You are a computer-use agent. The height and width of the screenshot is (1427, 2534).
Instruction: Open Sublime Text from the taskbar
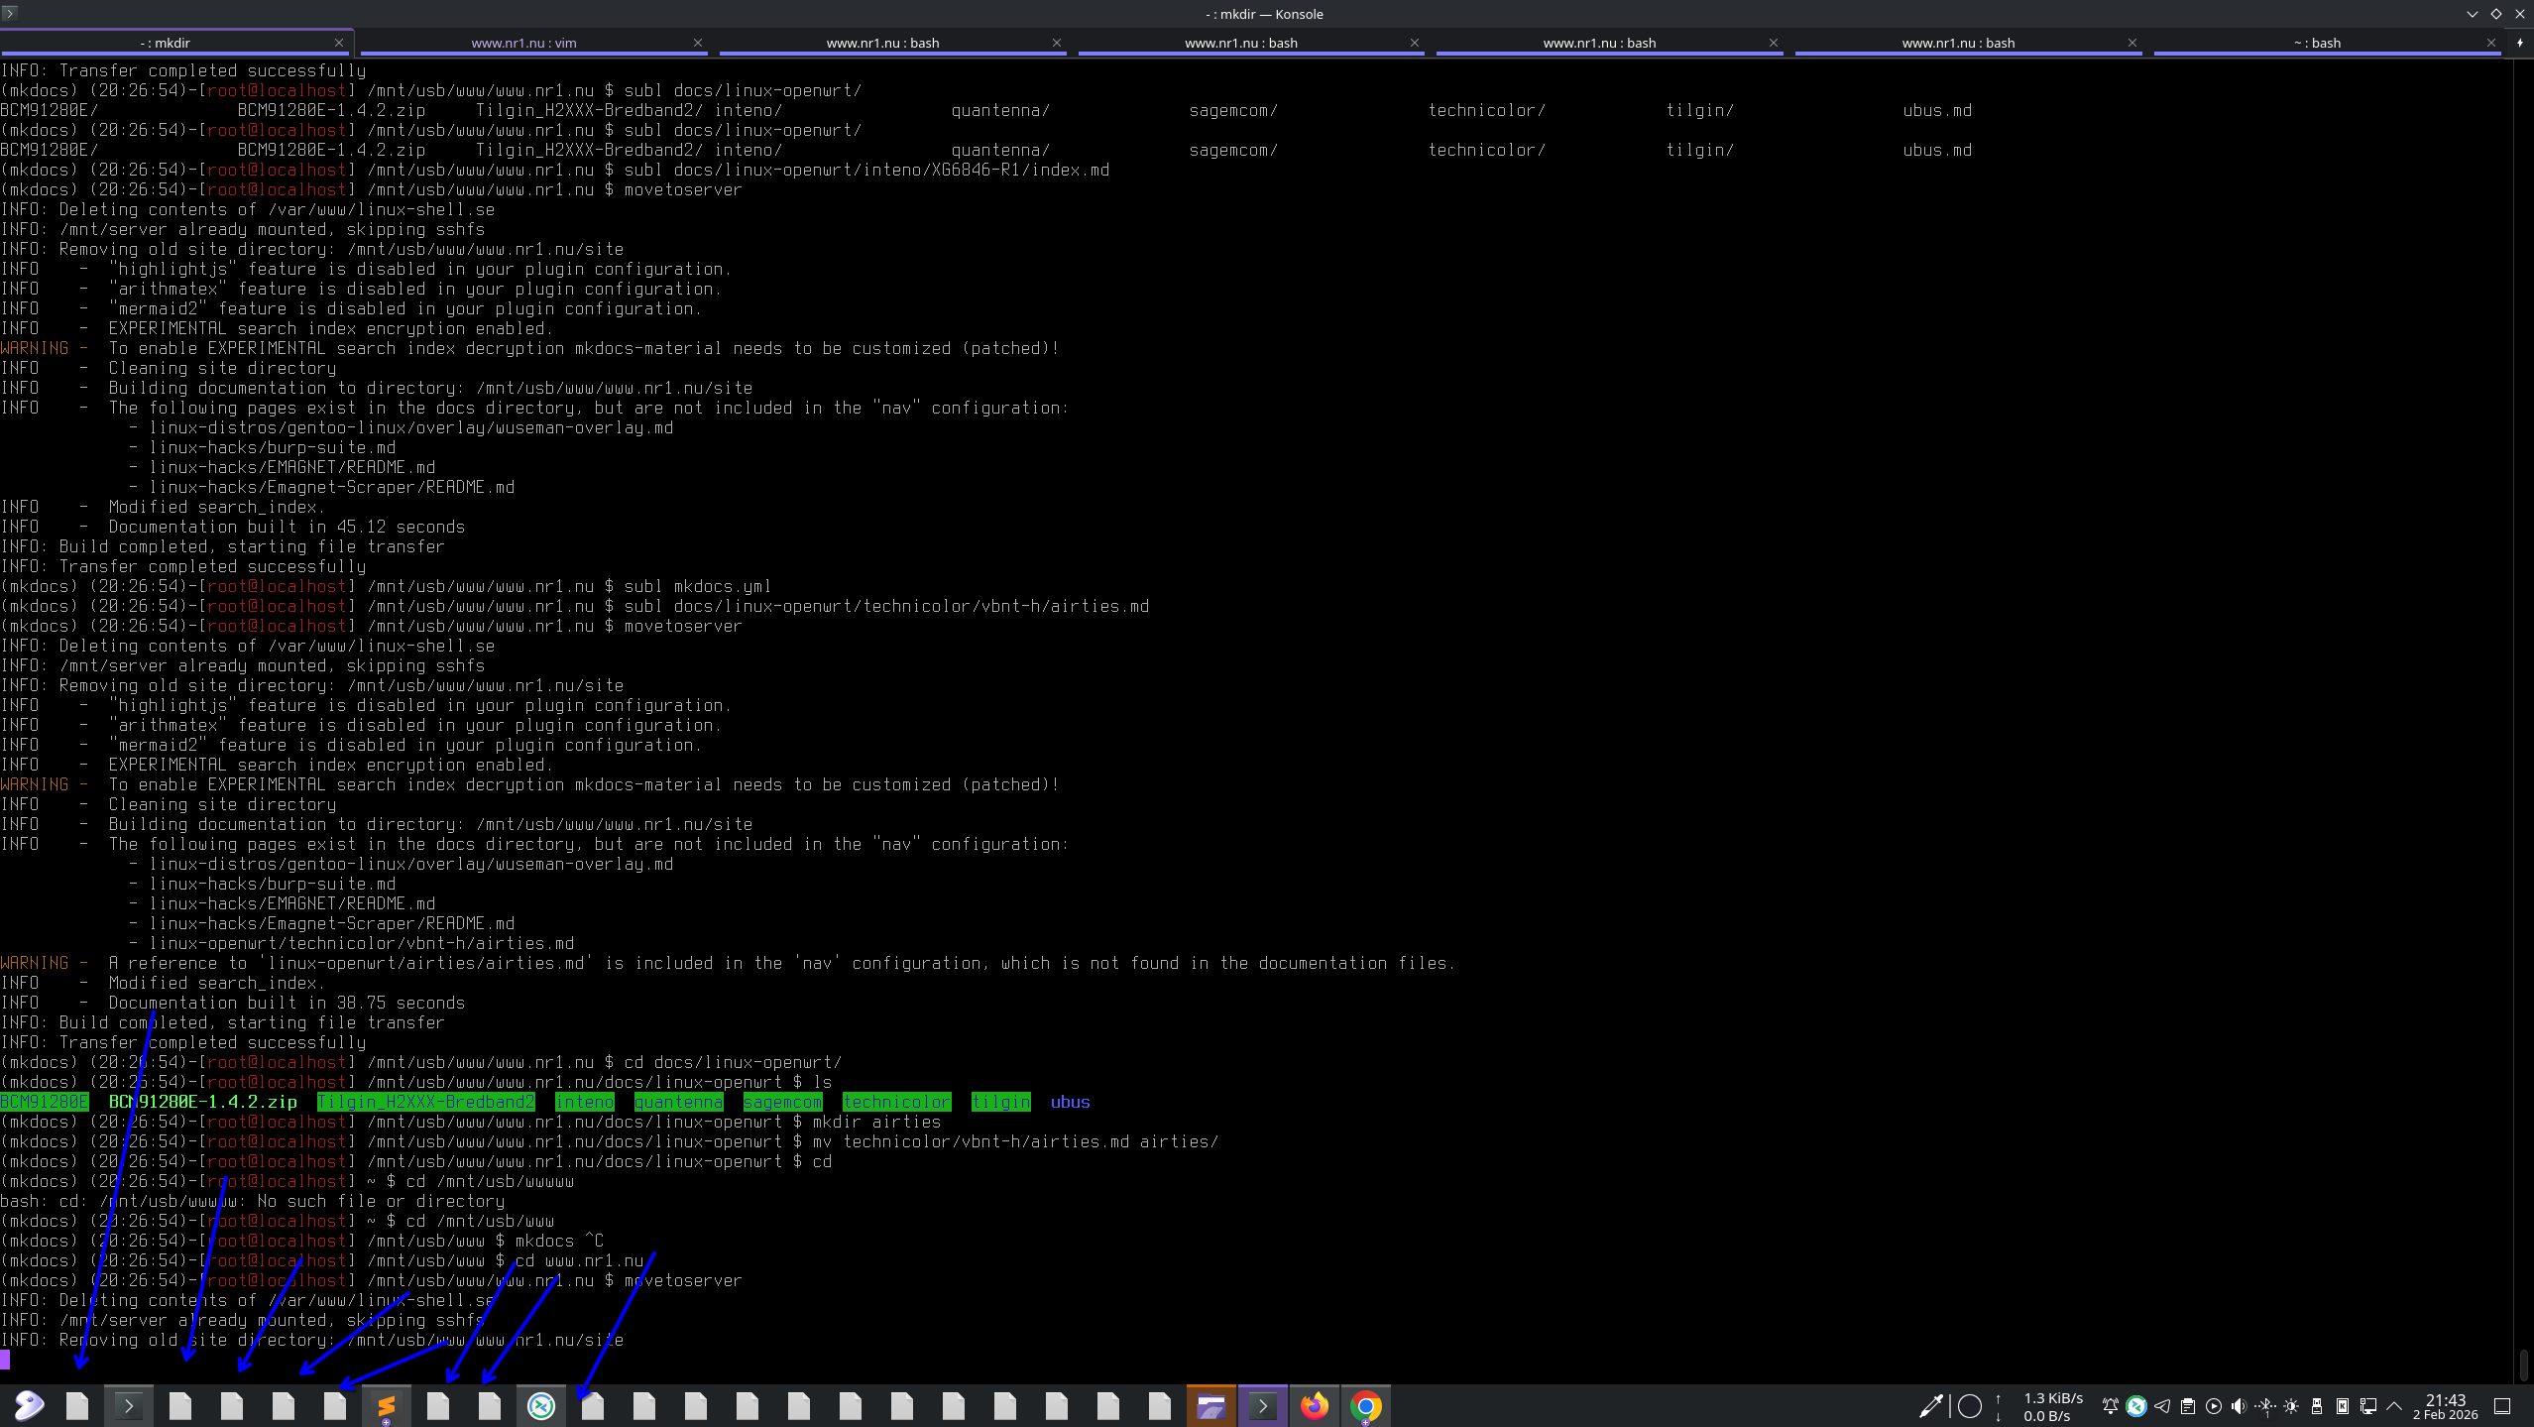[x=387, y=1405]
